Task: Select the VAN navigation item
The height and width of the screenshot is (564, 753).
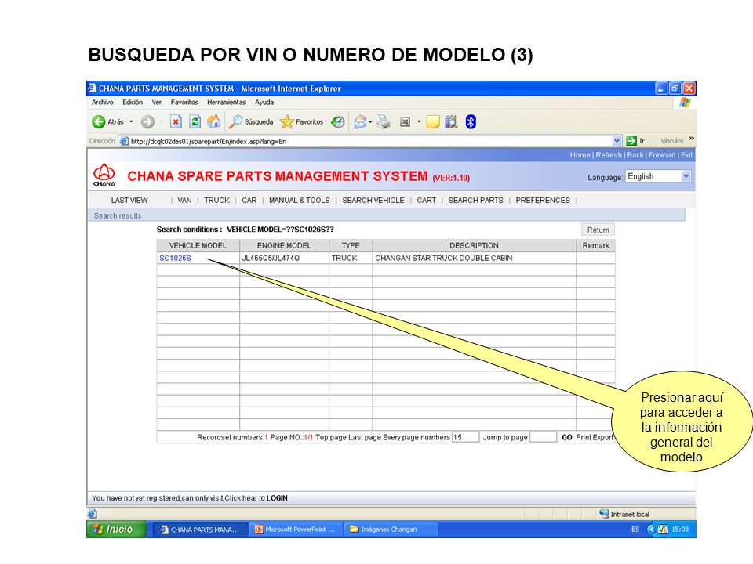Action: coord(184,200)
